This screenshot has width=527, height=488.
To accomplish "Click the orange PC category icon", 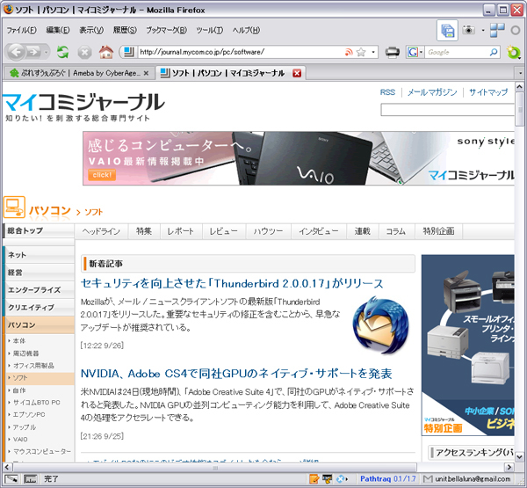I will [x=14, y=207].
